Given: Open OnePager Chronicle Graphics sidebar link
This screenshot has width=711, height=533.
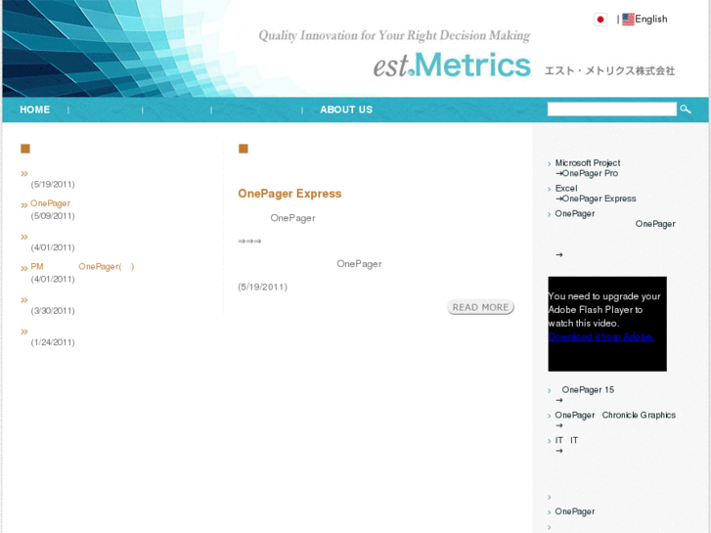Looking at the screenshot, I should 615,416.
